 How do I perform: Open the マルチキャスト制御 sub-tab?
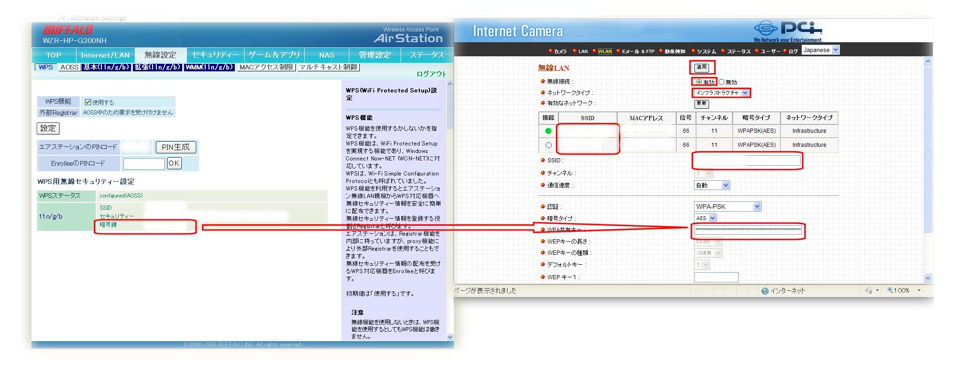click(329, 67)
